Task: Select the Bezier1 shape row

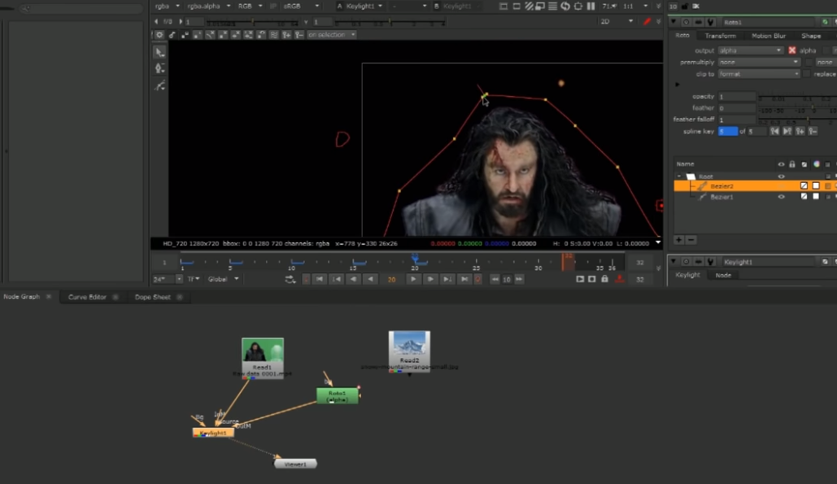Action: tap(756, 197)
